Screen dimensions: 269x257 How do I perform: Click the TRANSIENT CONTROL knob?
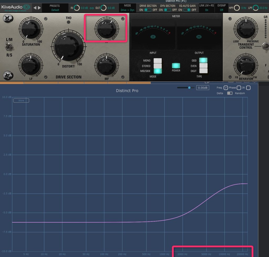coord(246,28)
